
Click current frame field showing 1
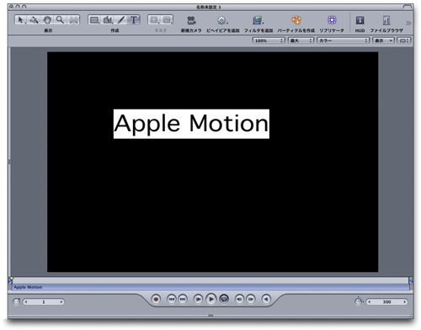44,302
